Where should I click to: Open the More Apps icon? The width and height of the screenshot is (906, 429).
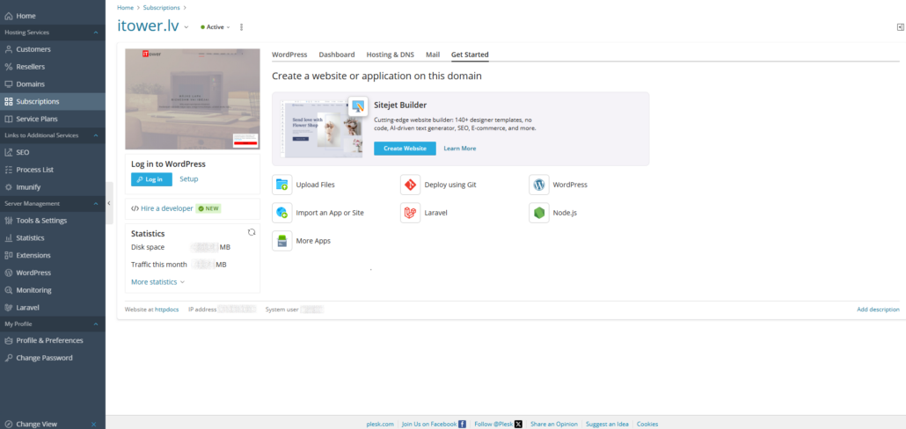pyautogui.click(x=282, y=241)
